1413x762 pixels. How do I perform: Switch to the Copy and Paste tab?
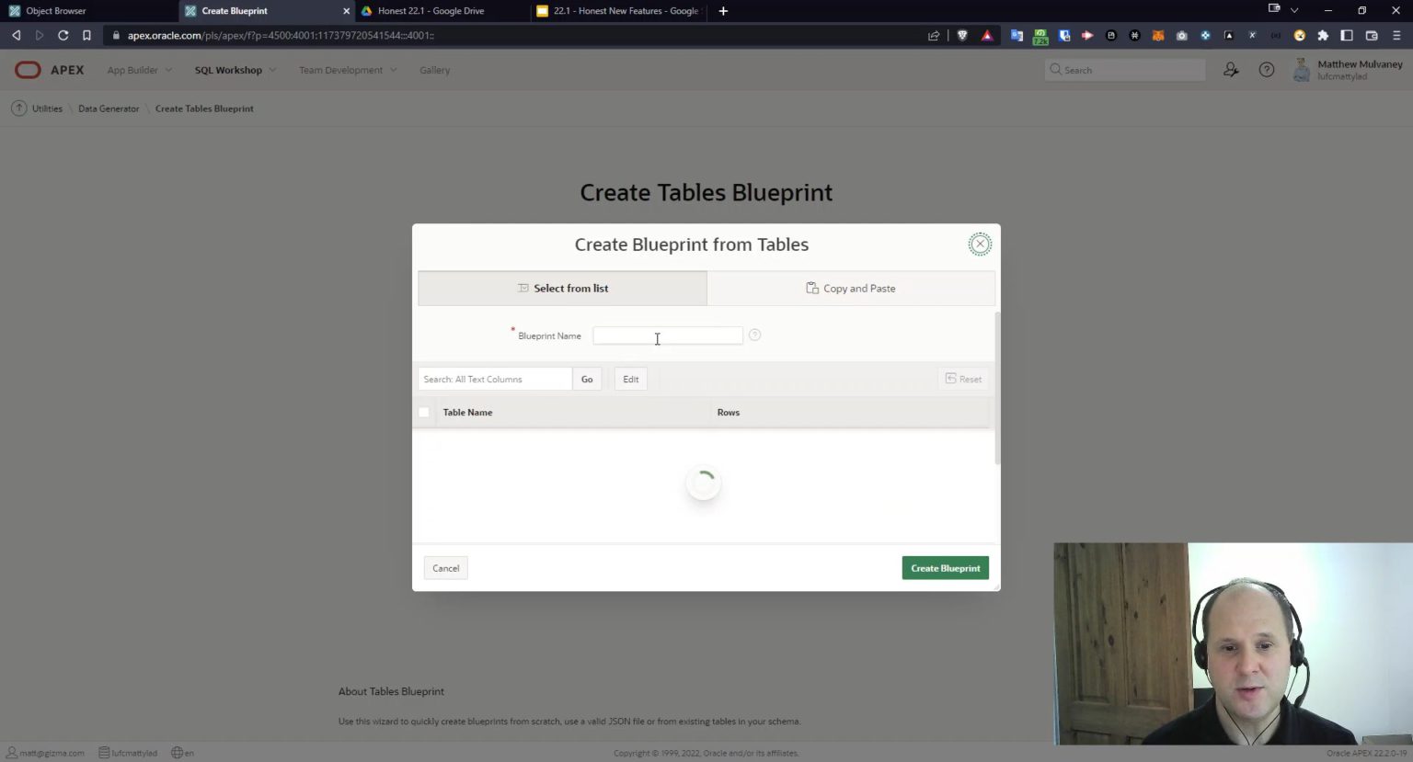851,288
